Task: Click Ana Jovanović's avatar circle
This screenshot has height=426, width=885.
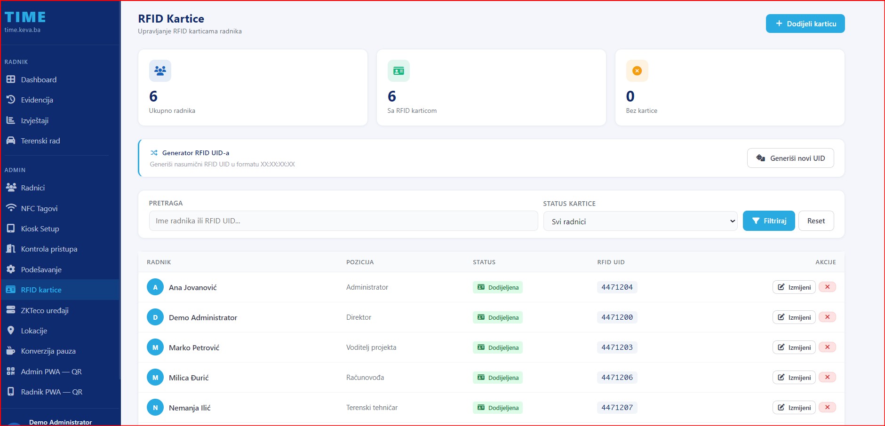Action: (155, 287)
